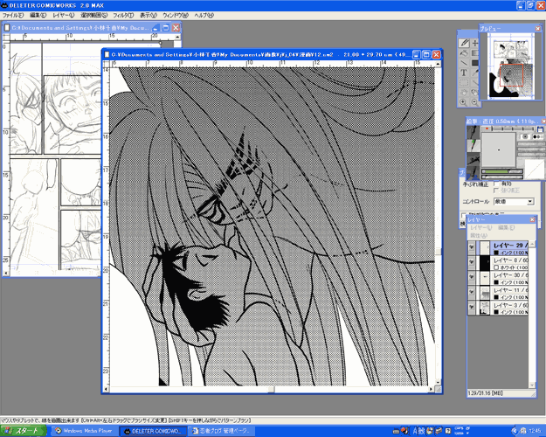Click the dotted brush spacing icon

pyautogui.click(x=538, y=136)
